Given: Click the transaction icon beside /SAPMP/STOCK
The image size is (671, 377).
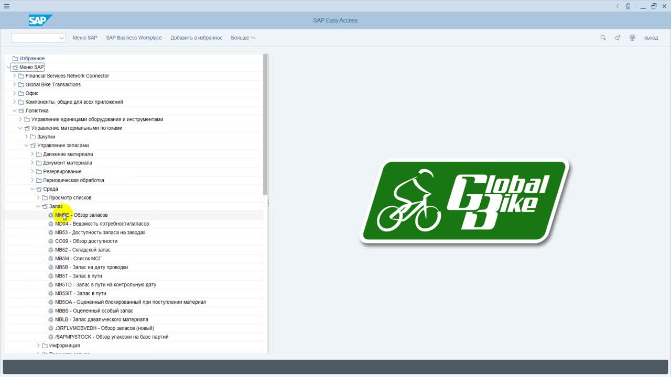Looking at the screenshot, I should (x=51, y=337).
